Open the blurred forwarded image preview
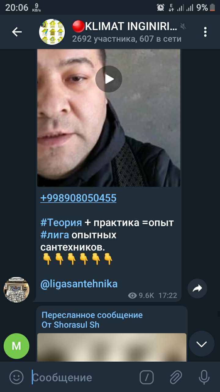220x392 pixels. tap(112, 347)
